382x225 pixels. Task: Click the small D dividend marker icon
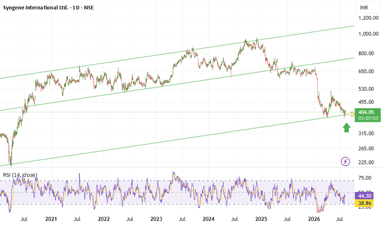coord(352,114)
